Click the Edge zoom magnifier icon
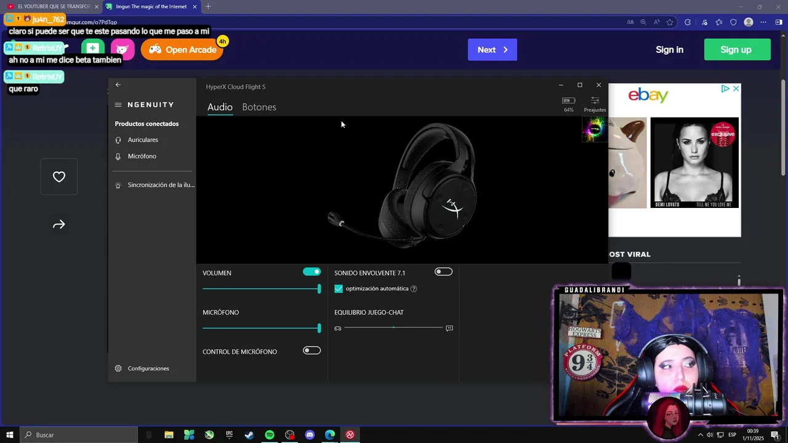 (644, 22)
